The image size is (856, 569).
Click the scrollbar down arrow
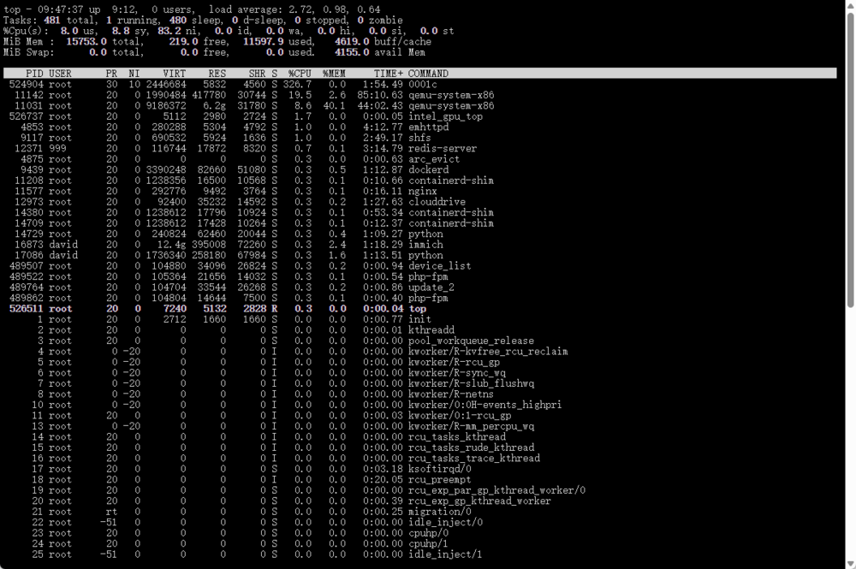[x=851, y=564]
